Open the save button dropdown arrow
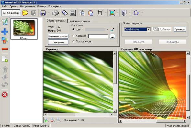 (x=49, y=13)
